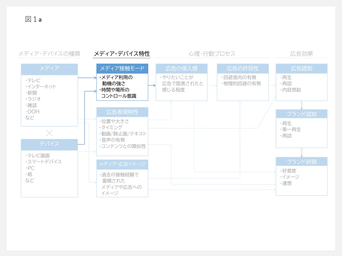The image size is (342, 256).
Task: Select the 第一再生 item under ブランド認知
Action: pos(291,129)
